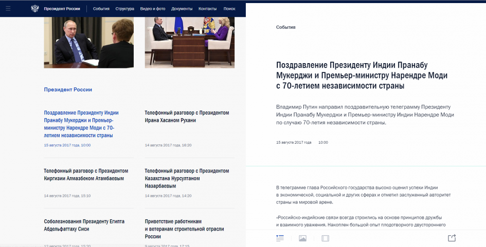Open the article video icon
486x247 pixels.
325,238
